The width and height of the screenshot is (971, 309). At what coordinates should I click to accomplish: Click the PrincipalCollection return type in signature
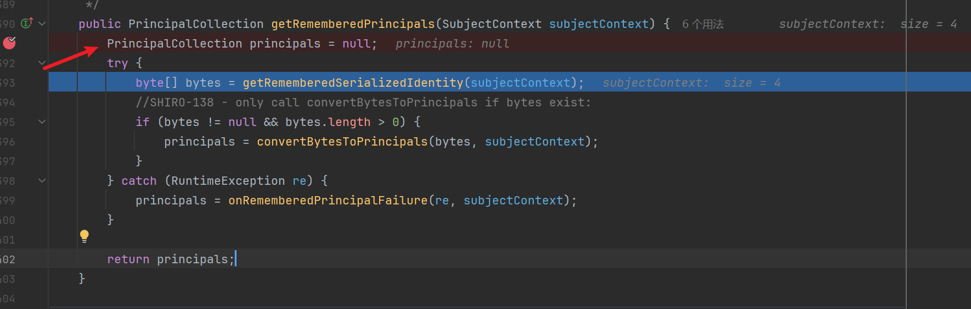[x=196, y=24]
